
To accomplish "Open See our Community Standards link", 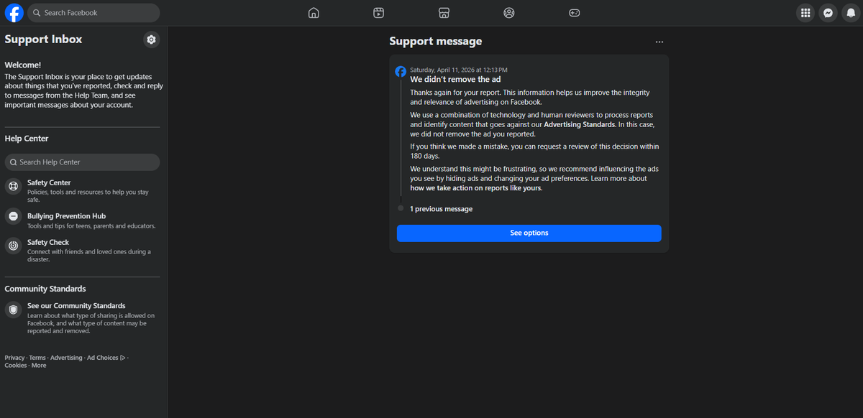I will click(76, 306).
